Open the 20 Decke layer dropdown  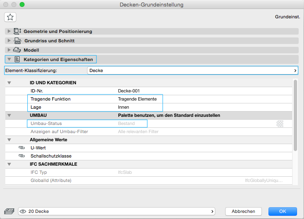point(117,211)
